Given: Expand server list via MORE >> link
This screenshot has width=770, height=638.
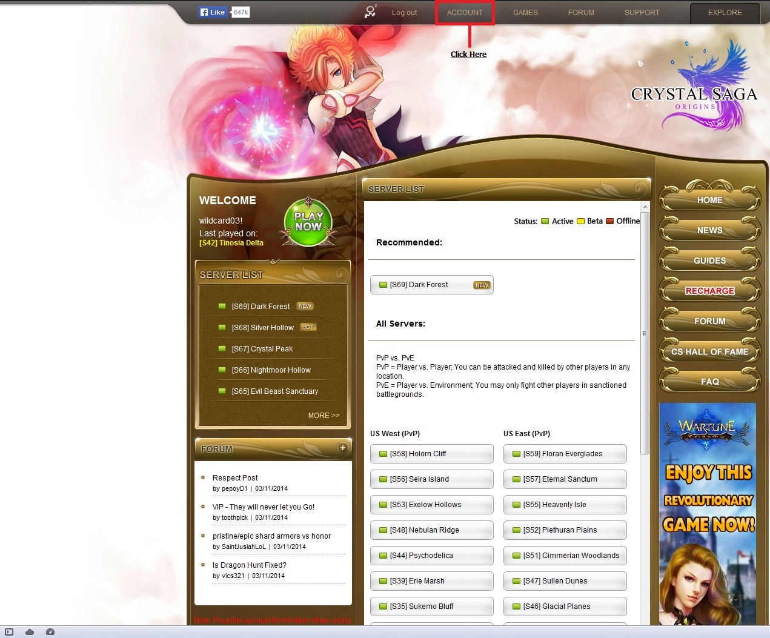Looking at the screenshot, I should click(324, 416).
